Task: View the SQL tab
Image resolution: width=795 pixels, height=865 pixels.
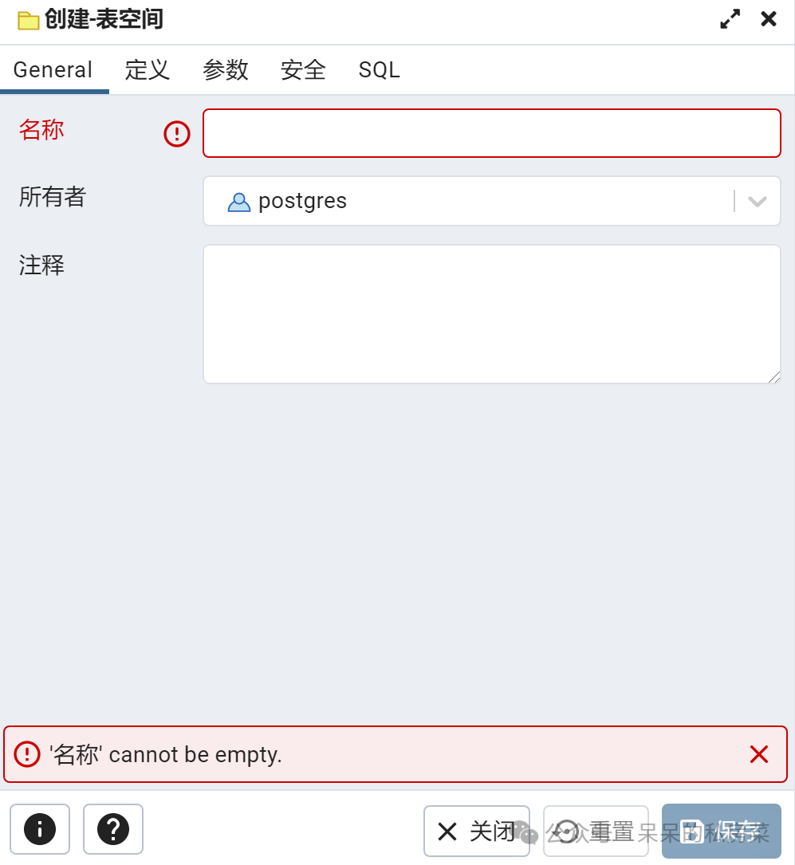Action: tap(379, 70)
